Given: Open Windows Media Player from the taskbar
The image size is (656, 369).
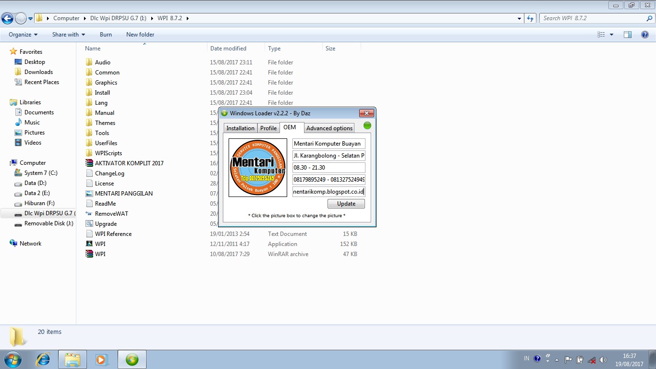Looking at the screenshot, I should [102, 359].
